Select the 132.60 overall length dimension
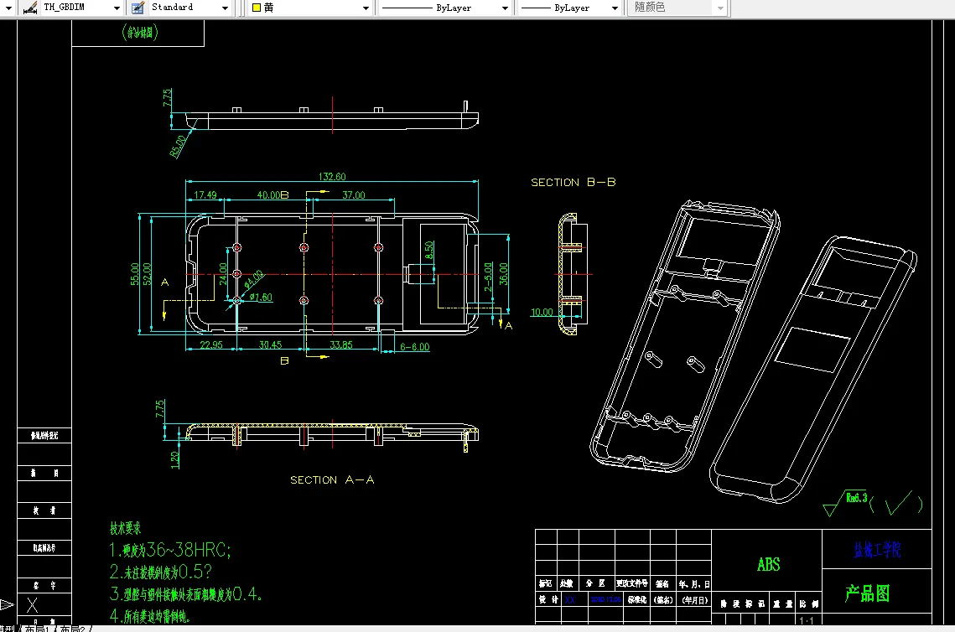The height and width of the screenshot is (632, 955). click(332, 177)
